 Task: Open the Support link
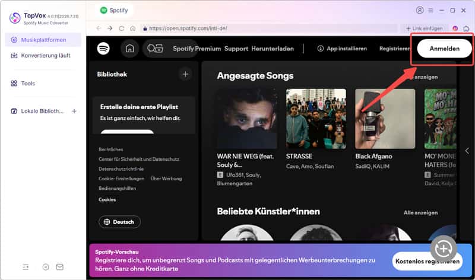[236, 49]
